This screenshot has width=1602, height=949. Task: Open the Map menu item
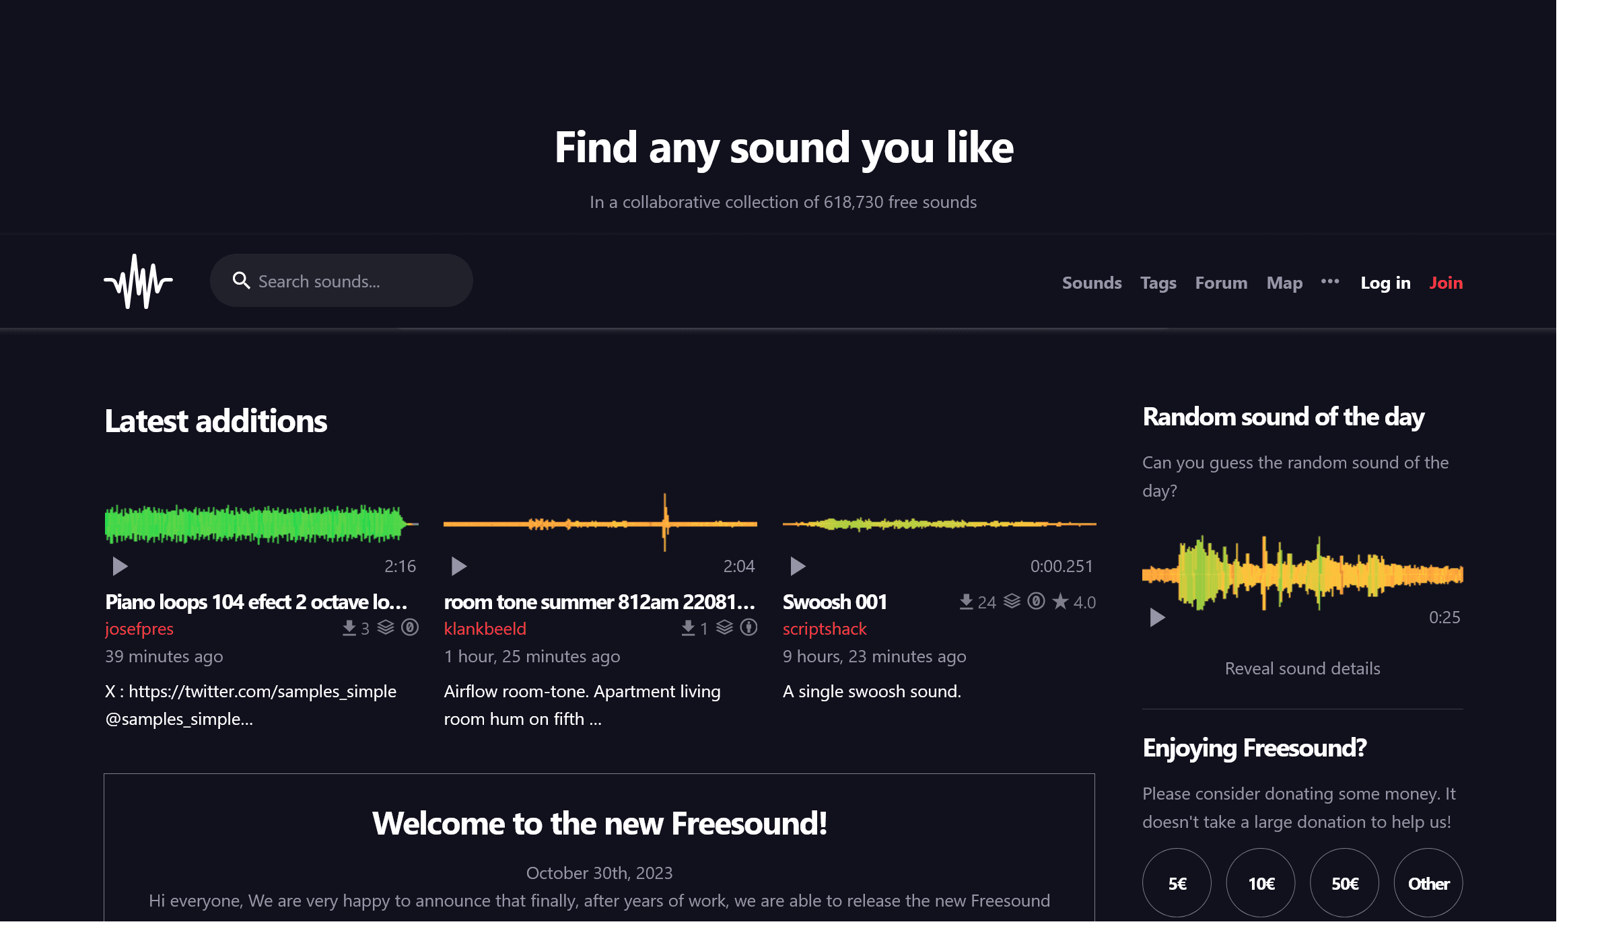point(1284,283)
